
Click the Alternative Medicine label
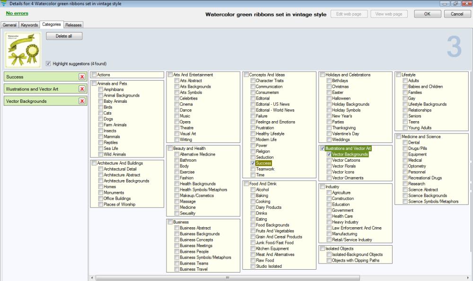click(197, 154)
